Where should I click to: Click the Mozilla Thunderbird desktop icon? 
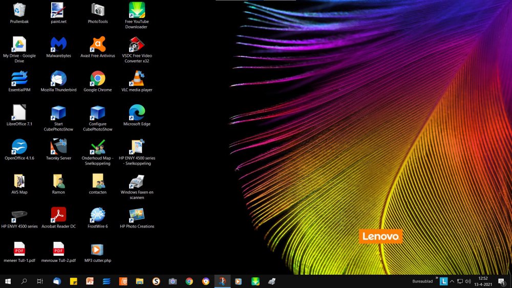(58, 79)
